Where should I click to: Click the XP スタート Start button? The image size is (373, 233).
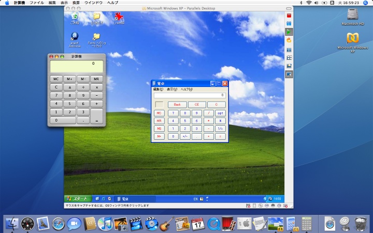[x=78, y=199]
